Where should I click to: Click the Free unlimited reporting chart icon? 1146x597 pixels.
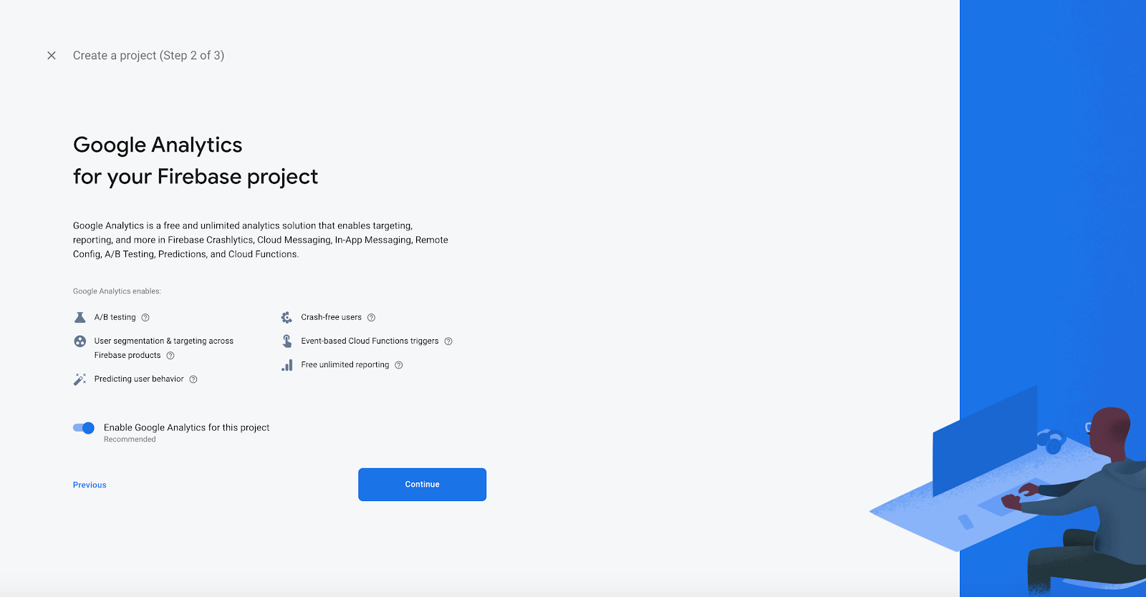coord(286,365)
